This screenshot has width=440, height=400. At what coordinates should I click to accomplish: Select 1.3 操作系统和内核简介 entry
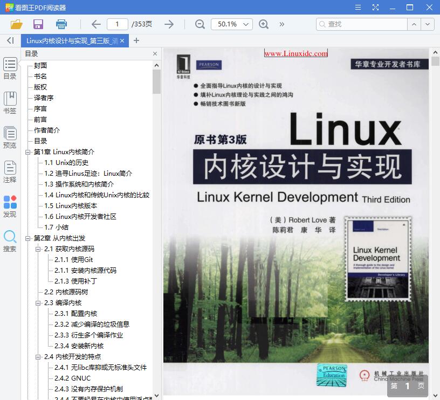pyautogui.click(x=79, y=184)
